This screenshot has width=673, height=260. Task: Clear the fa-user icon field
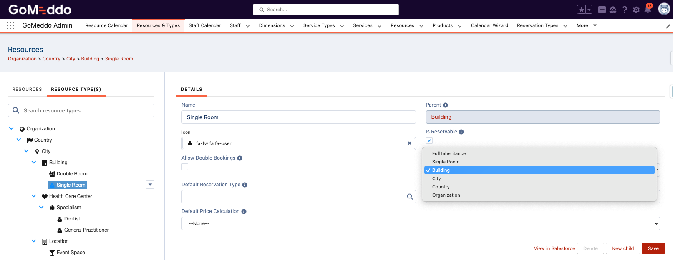[x=409, y=143]
